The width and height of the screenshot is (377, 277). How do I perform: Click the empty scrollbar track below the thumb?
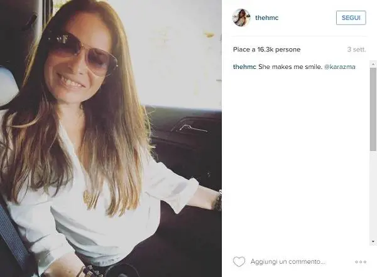coord(373,194)
